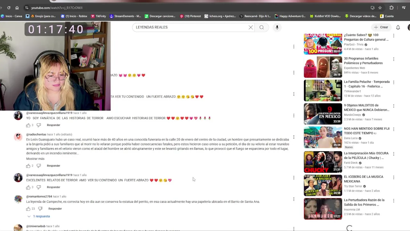The image size is (410, 231).
Task: Reply to the romantorres2784 comment
Action: (55, 209)
